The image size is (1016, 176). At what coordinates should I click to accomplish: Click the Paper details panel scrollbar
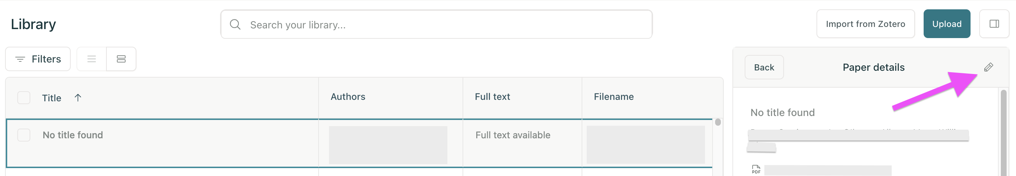tap(1003, 133)
